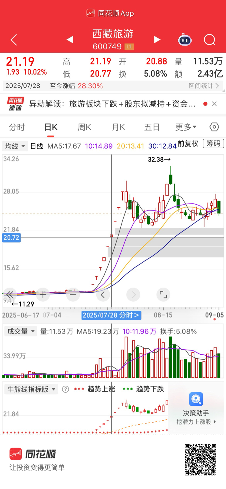Viewport: 226px width, 489px height.
Task: Tap the 10.02% change percentage
Action: (35, 72)
